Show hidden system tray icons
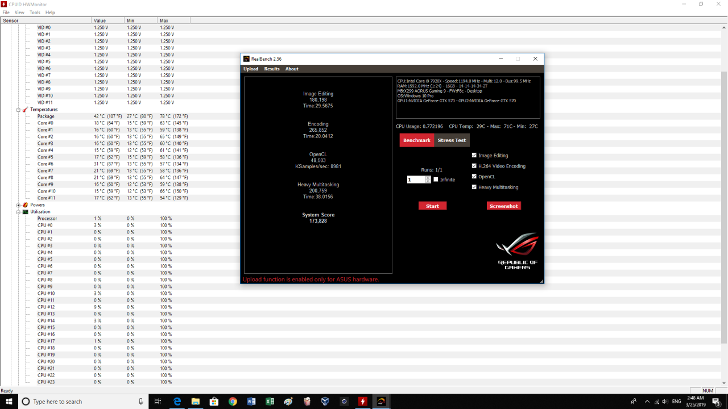 [x=648, y=402]
